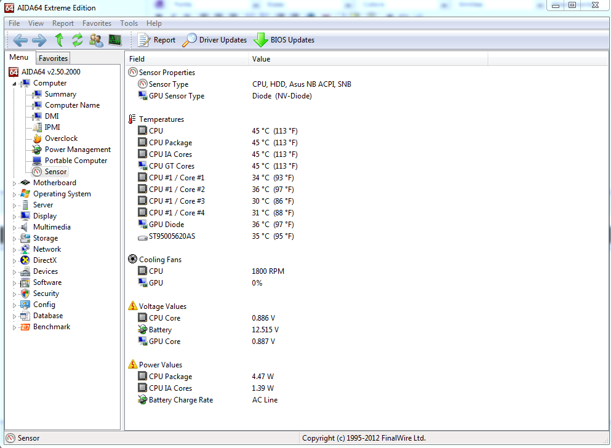Viewport: 611px width, 448px height.
Task: Select the CPU #1 / Core #3 row
Action: tap(216, 201)
